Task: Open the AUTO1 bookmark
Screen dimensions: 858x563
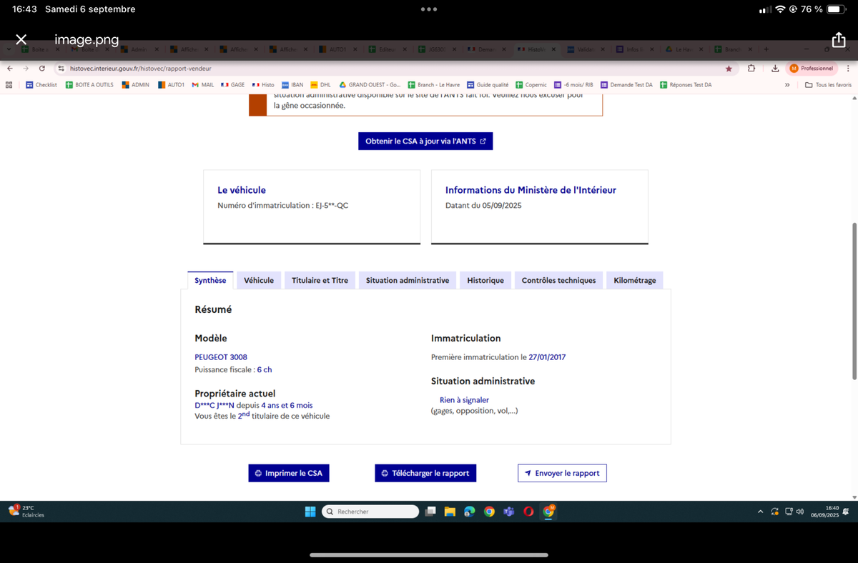Action: coord(171,84)
